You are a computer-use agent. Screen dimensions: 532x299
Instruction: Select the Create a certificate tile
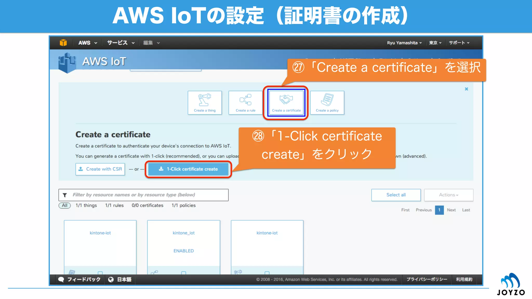[286, 103]
